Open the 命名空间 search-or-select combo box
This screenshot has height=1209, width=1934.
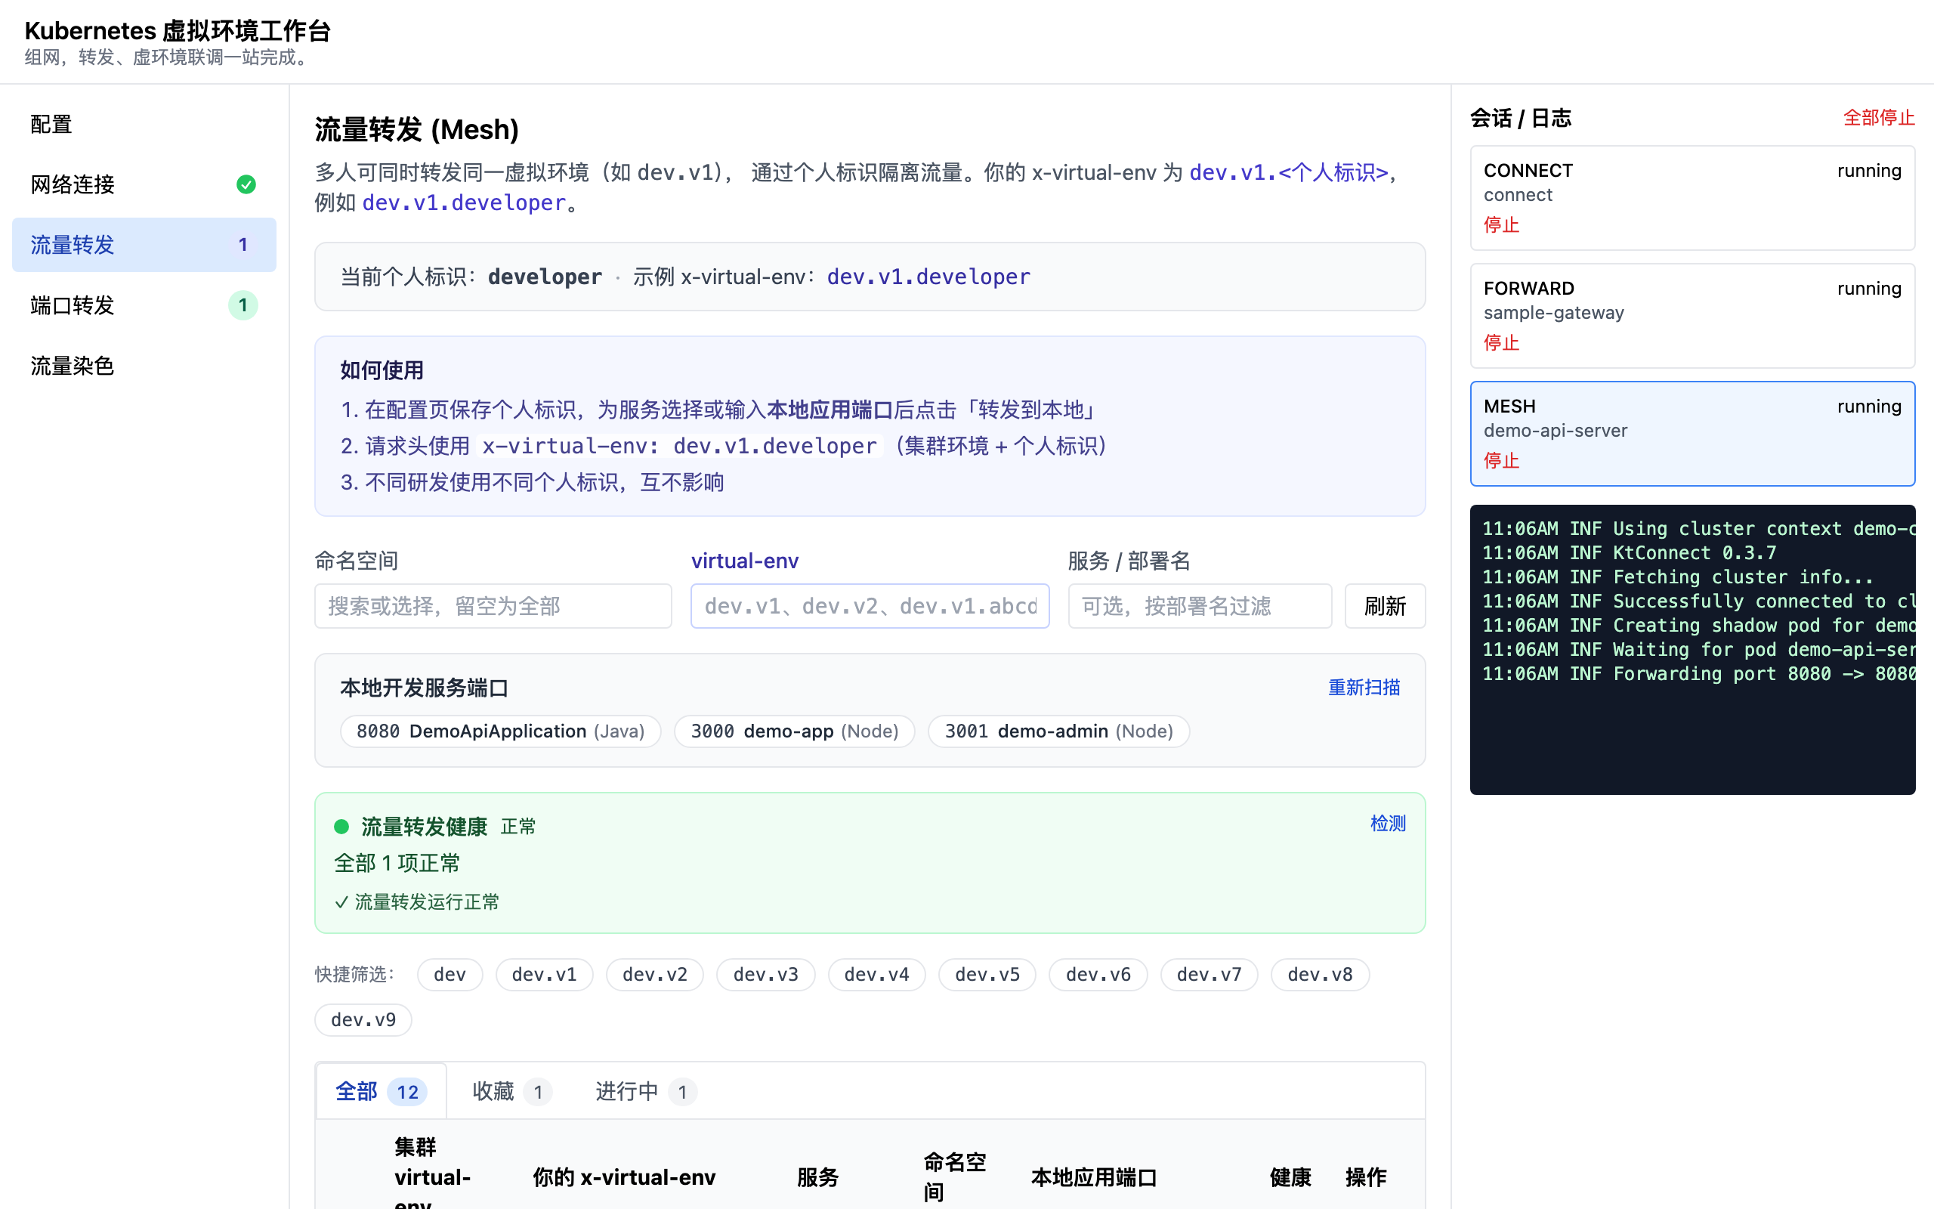click(x=493, y=606)
